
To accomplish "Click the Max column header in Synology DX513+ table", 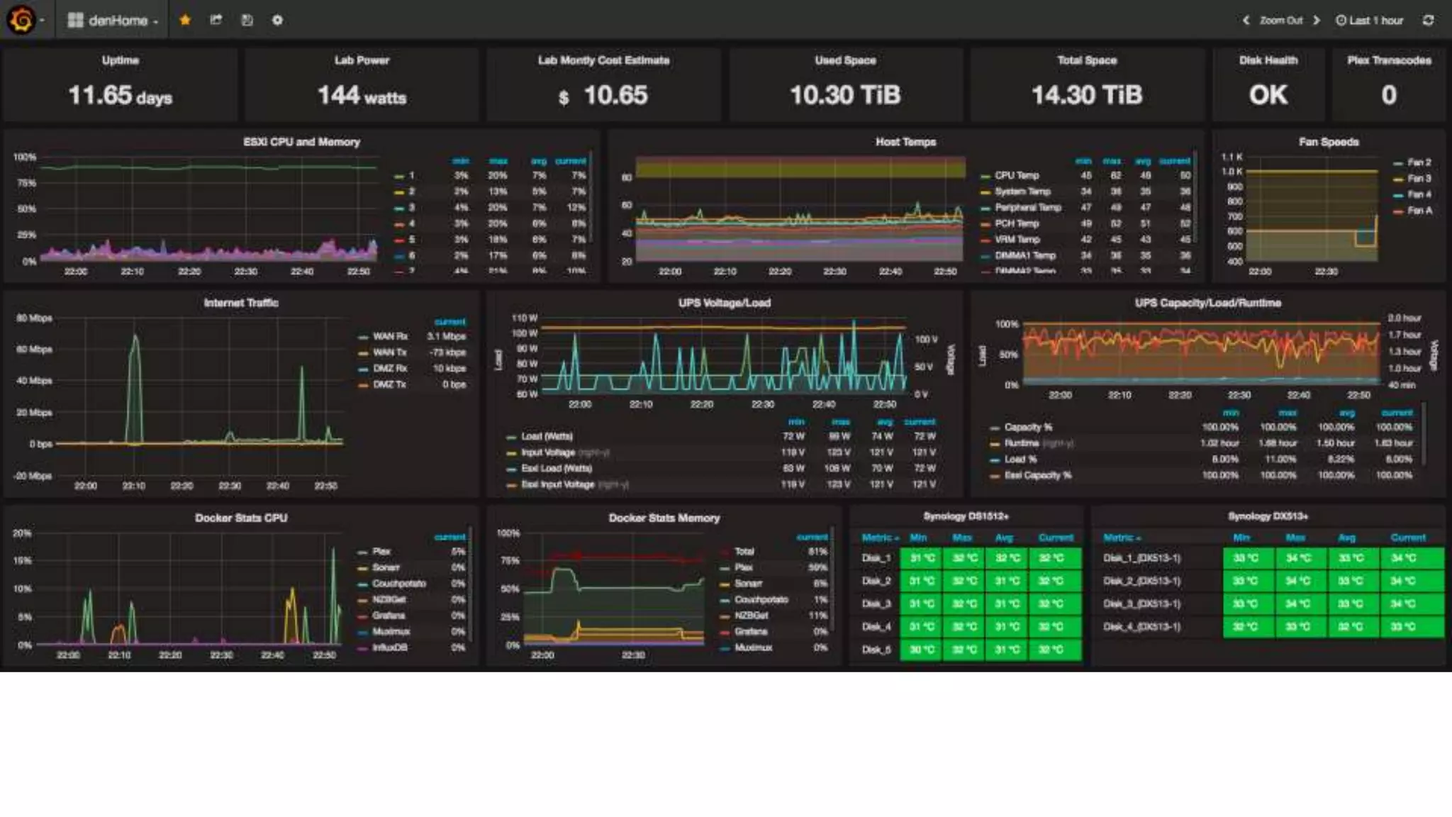I will (x=1295, y=538).
